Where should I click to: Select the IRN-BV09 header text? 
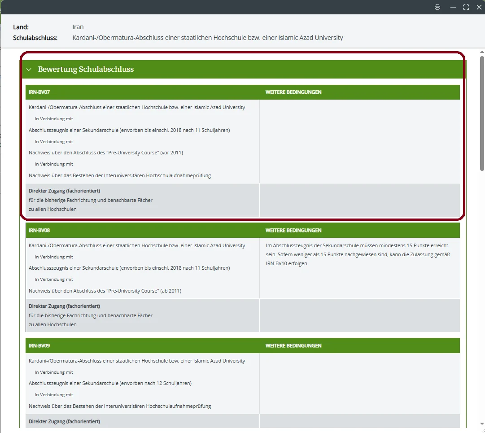tap(39, 346)
